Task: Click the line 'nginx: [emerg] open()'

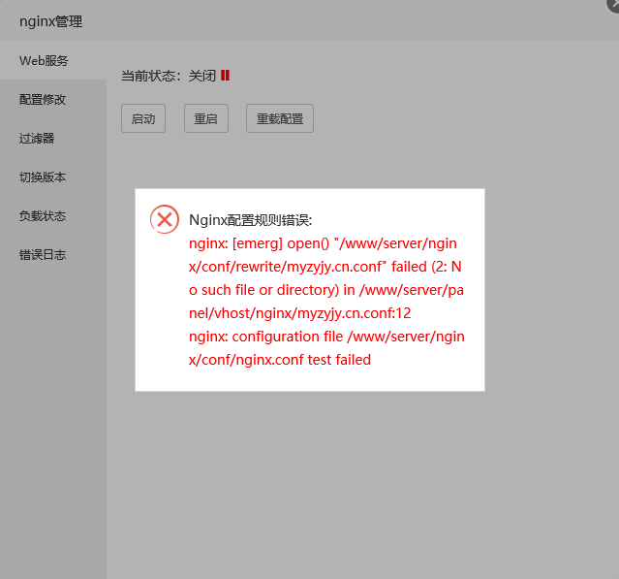Action: 323,243
